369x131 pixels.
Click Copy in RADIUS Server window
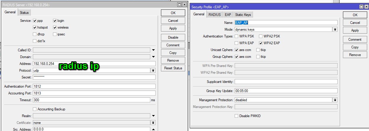click(173, 53)
